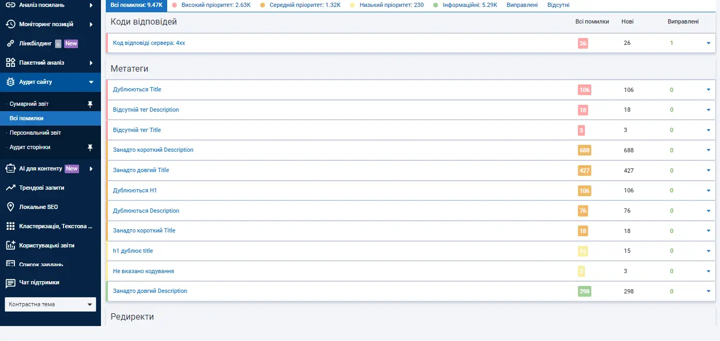Viewport: 720px width, 341px height.
Task: Click the Список завдань icon
Action: pyautogui.click(x=10, y=263)
